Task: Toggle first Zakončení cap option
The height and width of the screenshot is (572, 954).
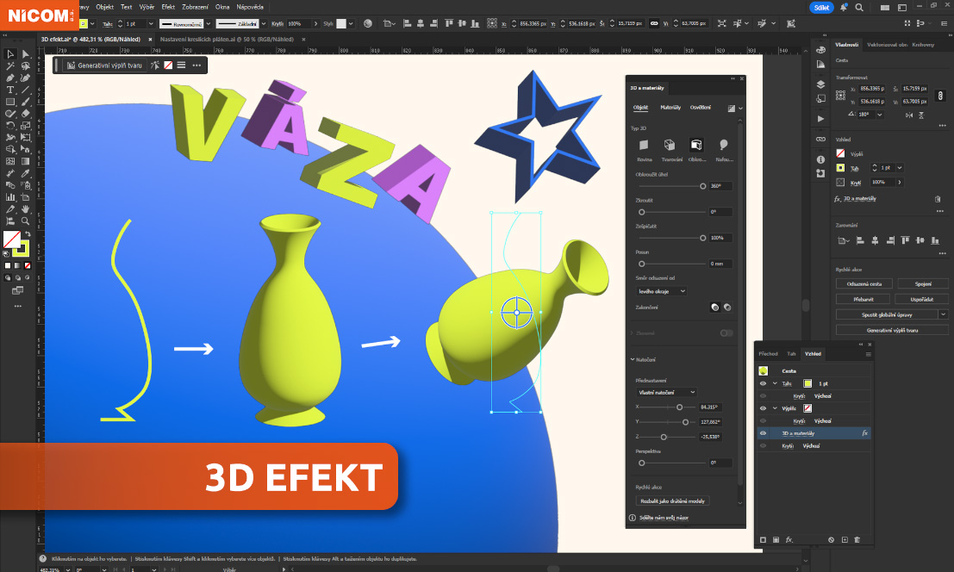Action: (715, 307)
